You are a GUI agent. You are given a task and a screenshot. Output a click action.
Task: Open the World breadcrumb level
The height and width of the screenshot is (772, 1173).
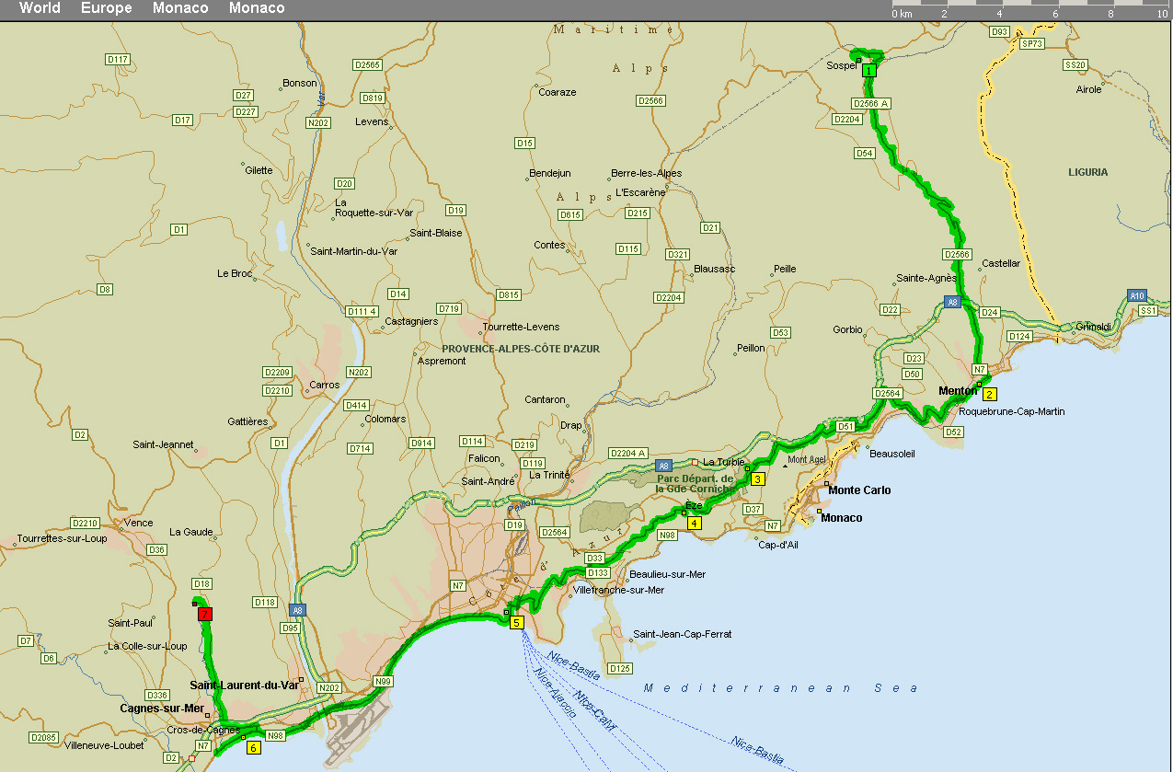tap(40, 8)
